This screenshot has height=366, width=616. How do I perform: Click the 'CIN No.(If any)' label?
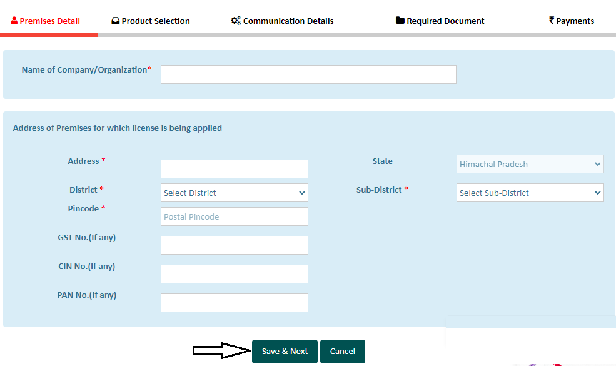coord(87,266)
